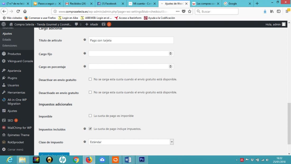291x164 pixels.
Task: Open the Firefox downloads arrow icon
Action: point(265,11)
